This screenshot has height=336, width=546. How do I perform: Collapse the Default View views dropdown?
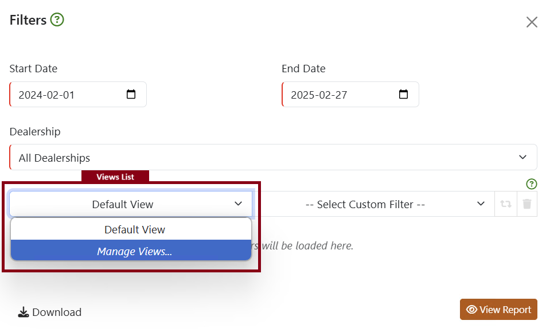tap(131, 204)
